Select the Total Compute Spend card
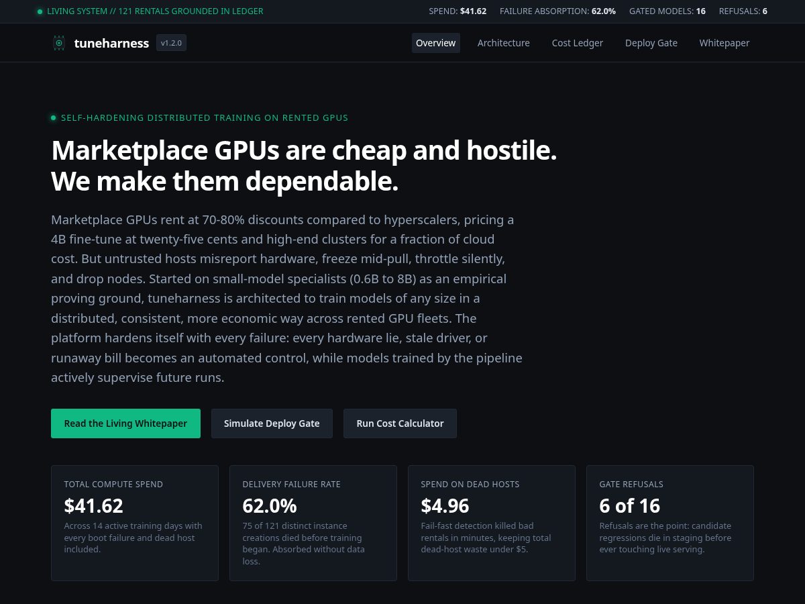 click(x=135, y=523)
